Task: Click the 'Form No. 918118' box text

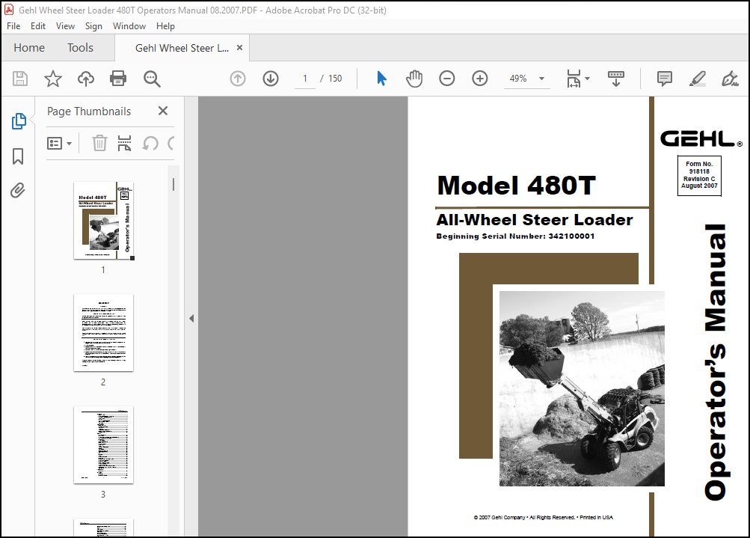Action: tap(699, 175)
